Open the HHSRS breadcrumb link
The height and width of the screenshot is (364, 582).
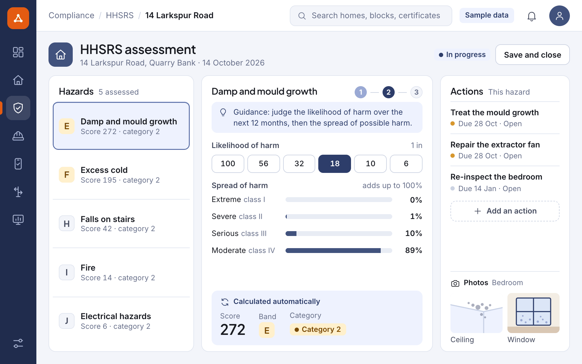point(120,15)
